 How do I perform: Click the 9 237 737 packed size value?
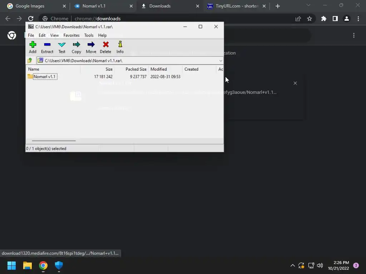coord(138,77)
